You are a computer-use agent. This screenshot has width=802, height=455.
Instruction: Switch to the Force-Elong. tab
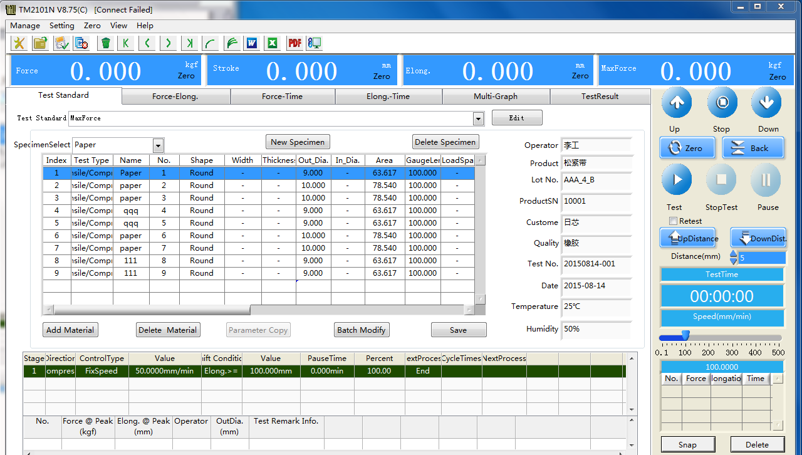click(175, 97)
